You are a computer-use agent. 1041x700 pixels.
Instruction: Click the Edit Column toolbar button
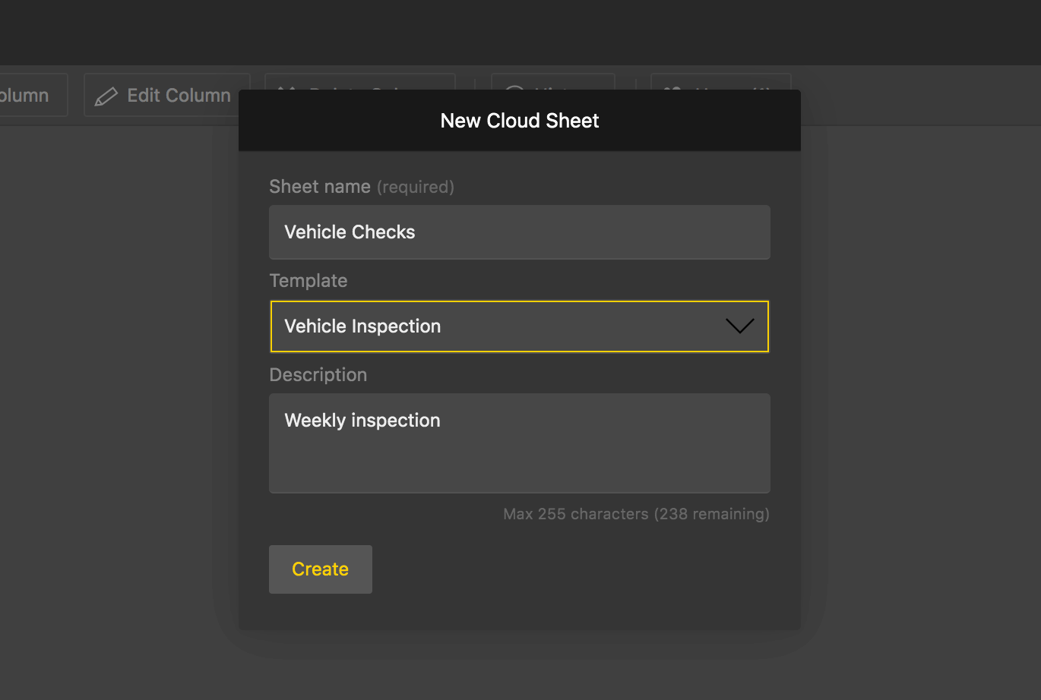pos(166,96)
